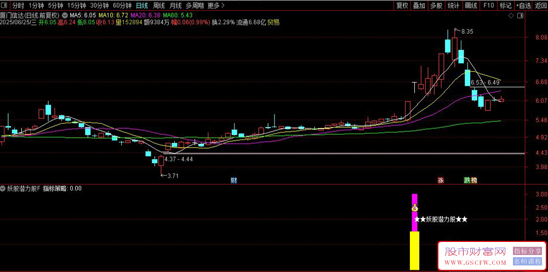Click the MA10: 6.72 label

pyautogui.click(x=113, y=15)
